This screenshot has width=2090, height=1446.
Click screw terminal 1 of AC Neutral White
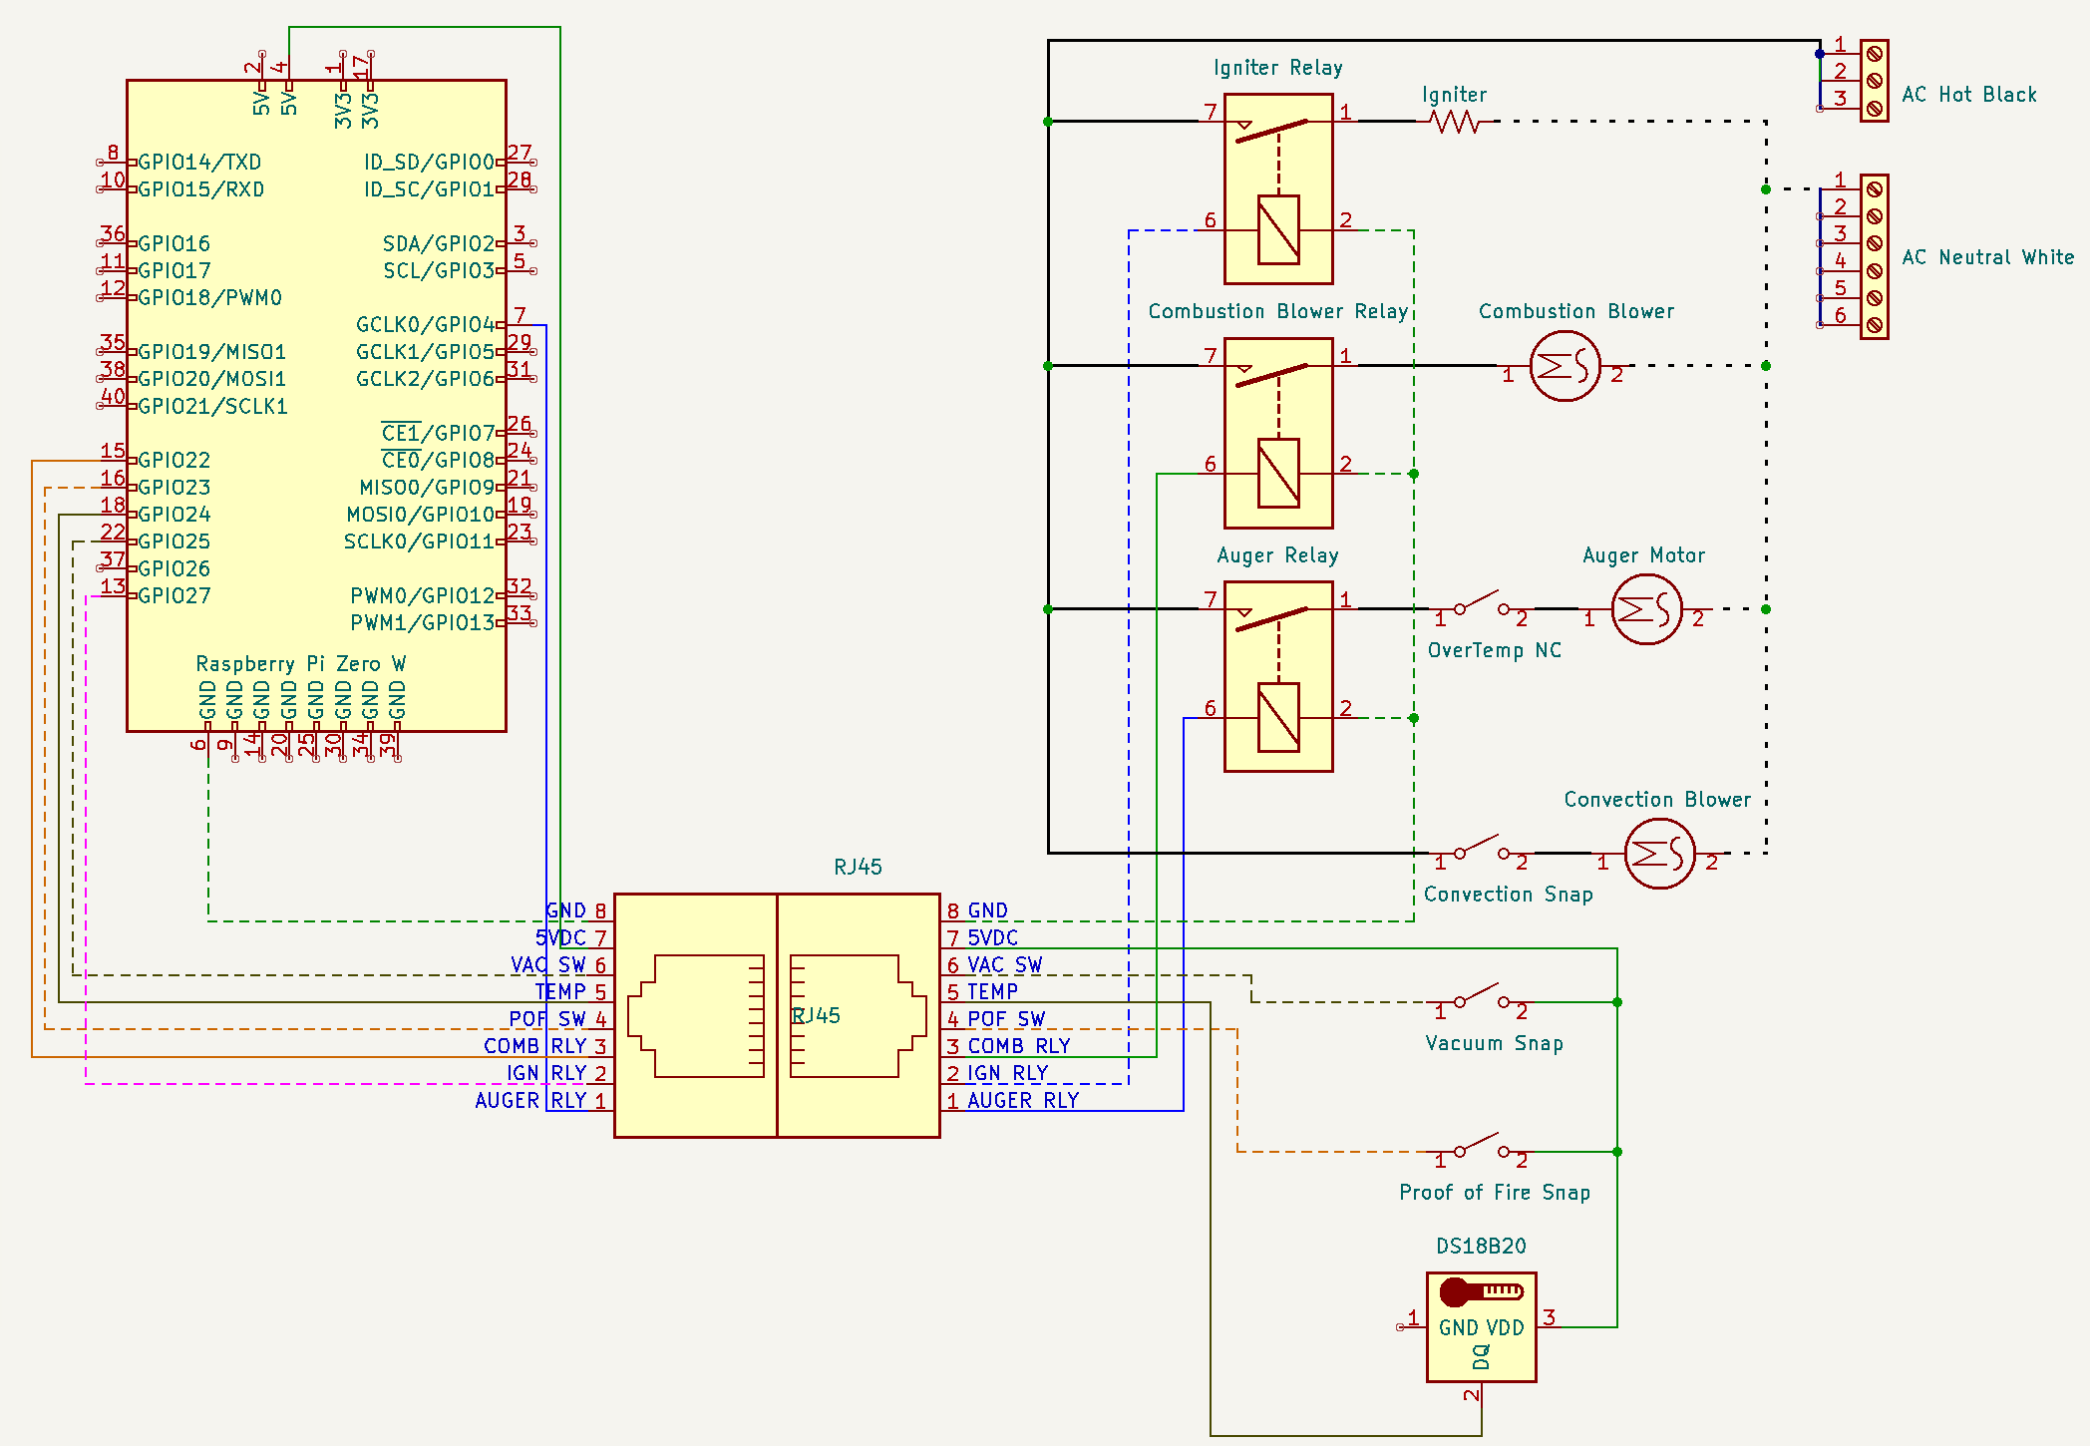[1875, 188]
